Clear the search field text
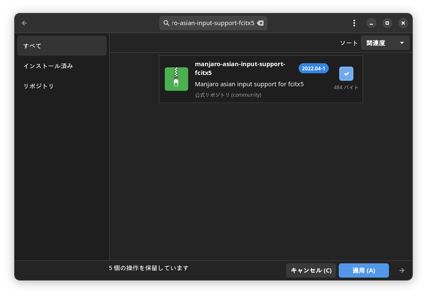 point(260,23)
